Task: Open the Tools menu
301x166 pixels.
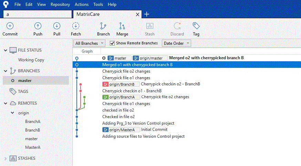Action: tap(98, 4)
